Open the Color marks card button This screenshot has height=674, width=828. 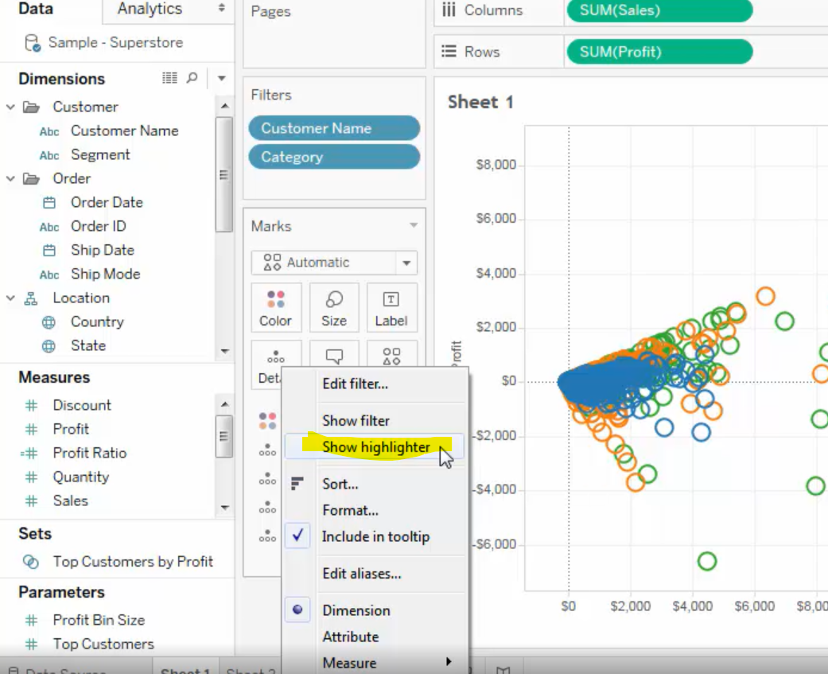coord(276,307)
